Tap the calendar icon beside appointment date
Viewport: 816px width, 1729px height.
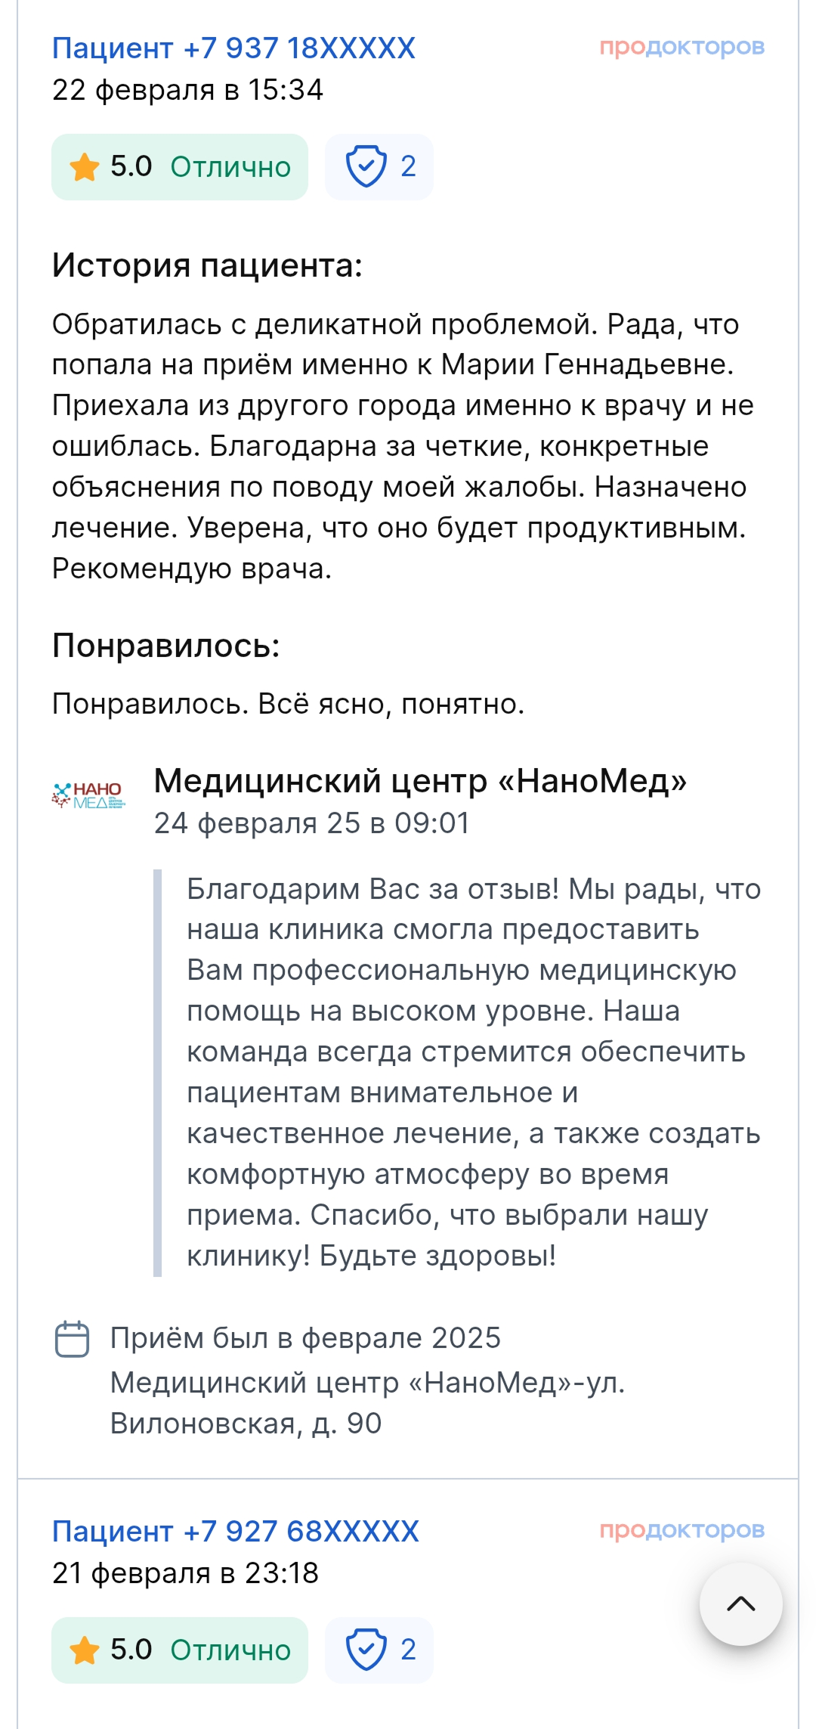click(x=73, y=1339)
